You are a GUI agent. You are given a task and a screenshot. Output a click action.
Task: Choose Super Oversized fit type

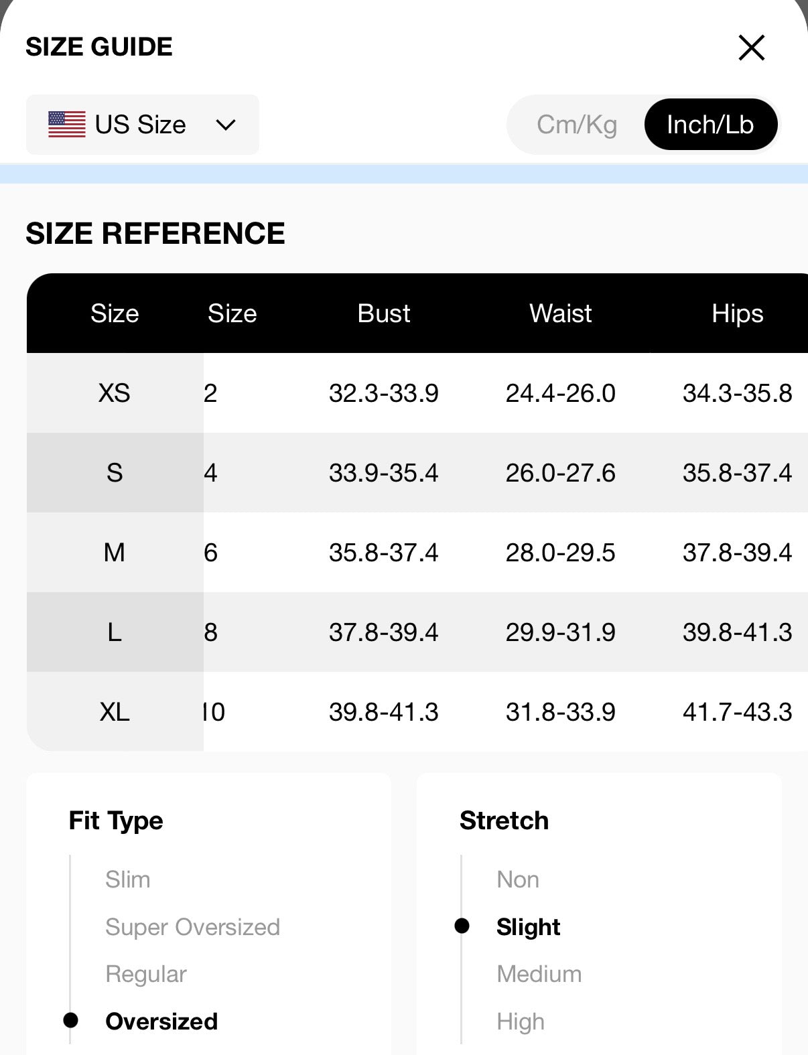click(x=192, y=927)
